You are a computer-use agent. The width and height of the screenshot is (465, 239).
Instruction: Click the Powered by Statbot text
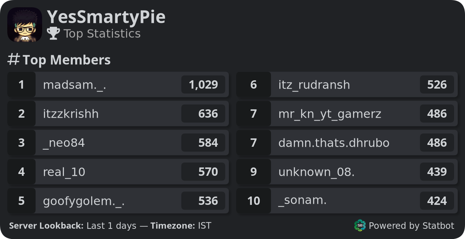point(411,226)
